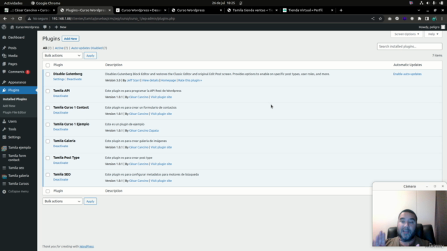Click the share icon in address bar
The height and width of the screenshot is (251, 447).
tap(373, 19)
